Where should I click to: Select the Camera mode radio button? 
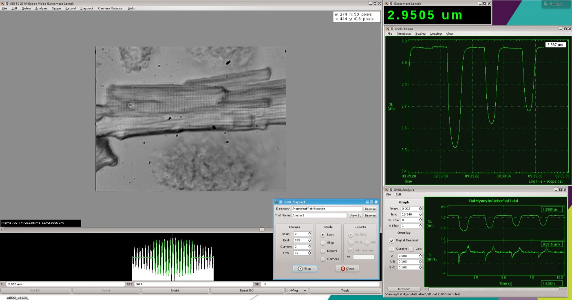point(323,259)
